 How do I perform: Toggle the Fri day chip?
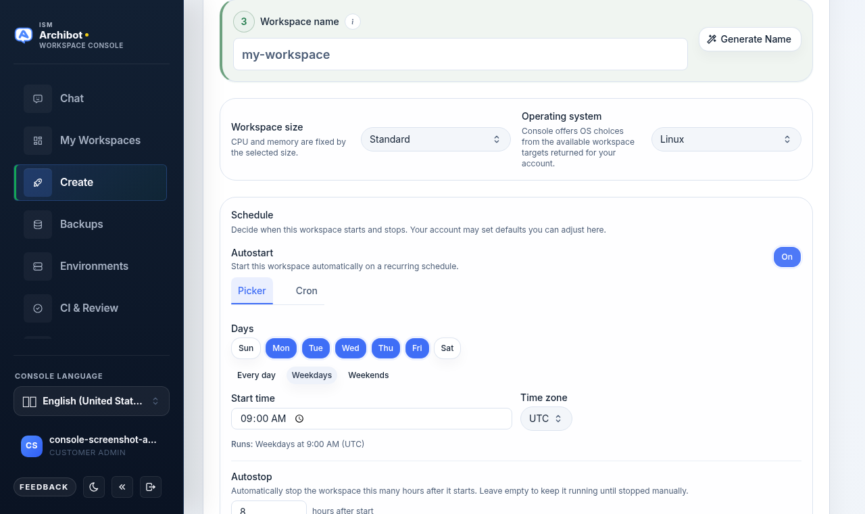pos(417,348)
